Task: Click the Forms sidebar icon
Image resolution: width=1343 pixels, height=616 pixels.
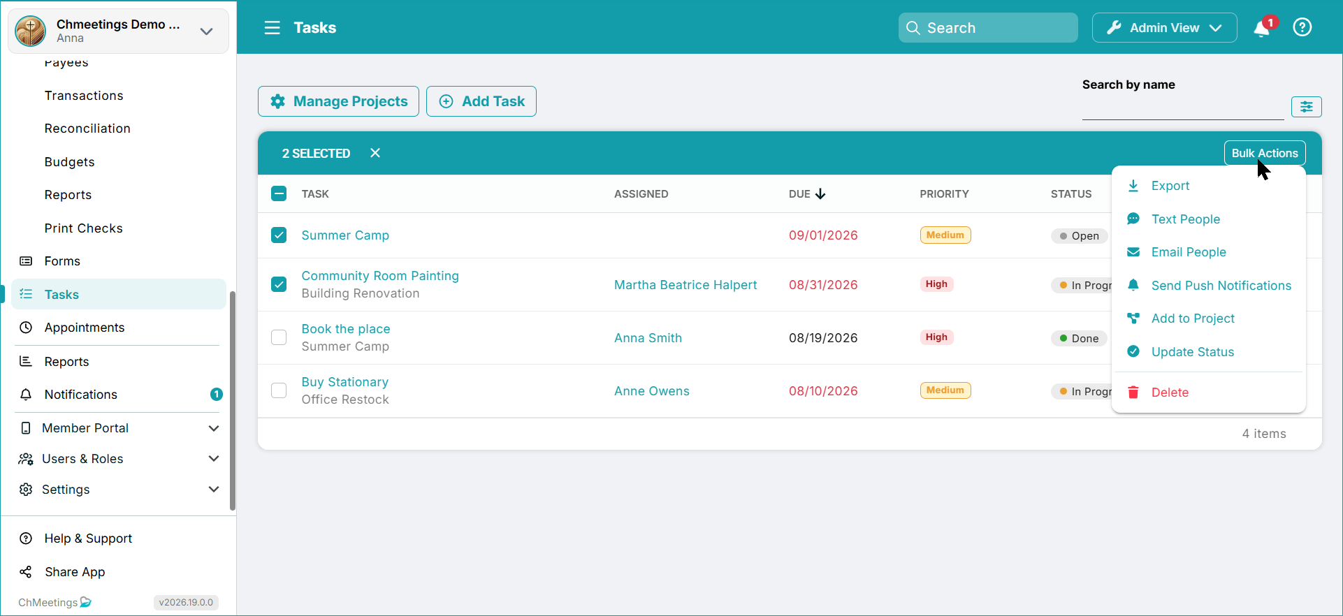Action: pyautogui.click(x=26, y=261)
